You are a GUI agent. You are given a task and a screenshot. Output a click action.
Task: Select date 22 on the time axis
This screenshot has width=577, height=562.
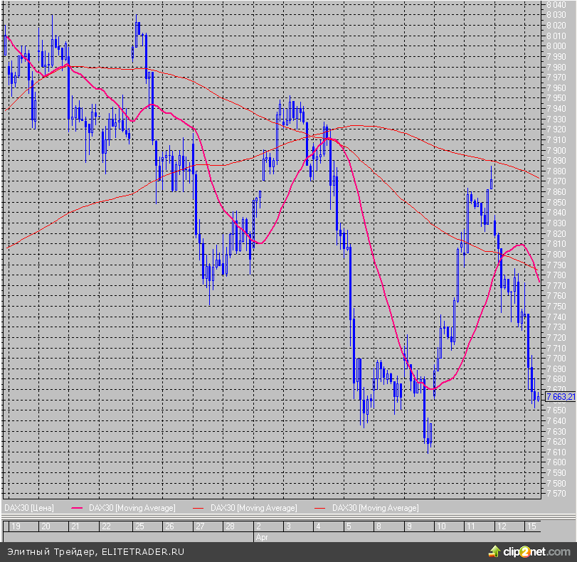(106, 526)
